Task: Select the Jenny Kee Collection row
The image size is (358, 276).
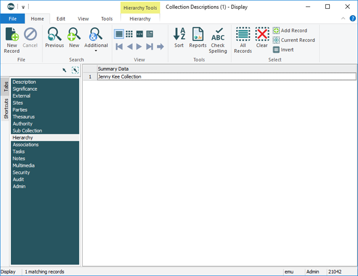Action: pyautogui.click(x=218, y=77)
